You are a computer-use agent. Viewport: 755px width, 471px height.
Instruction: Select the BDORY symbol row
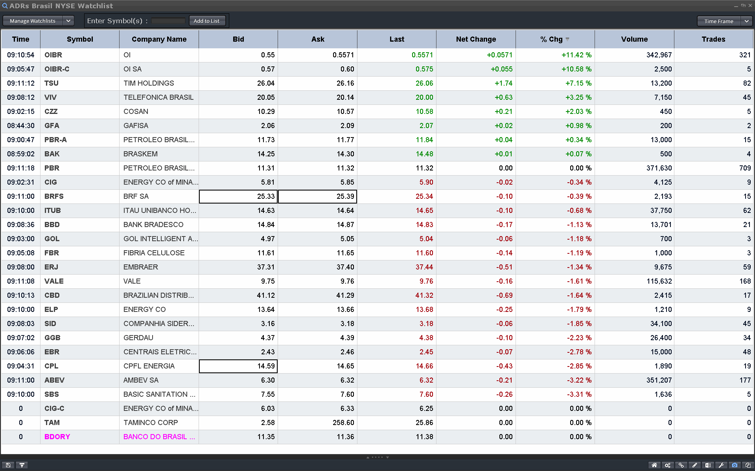[57, 437]
